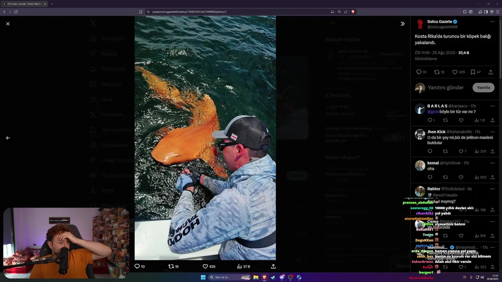502x282 pixels.
Task: Open more options on Cemo reply
Action: 492,222
